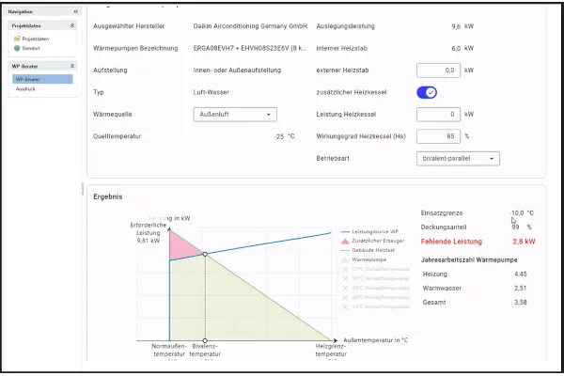Click the Einsatzgrenze value -10,0 °C

point(522,213)
